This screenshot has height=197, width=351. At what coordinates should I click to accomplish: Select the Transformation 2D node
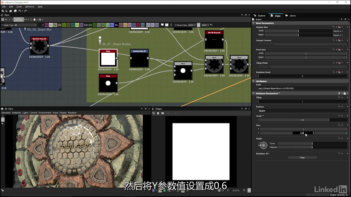[139, 58]
